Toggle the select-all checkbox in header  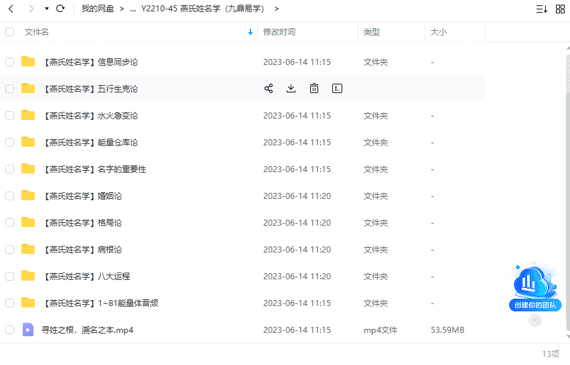pyautogui.click(x=9, y=32)
